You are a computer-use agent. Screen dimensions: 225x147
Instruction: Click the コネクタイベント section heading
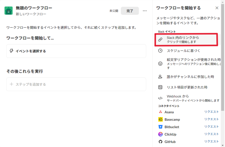point(169,106)
